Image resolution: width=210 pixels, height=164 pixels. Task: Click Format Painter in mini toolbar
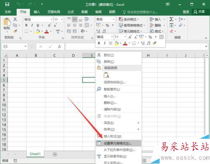tap(155, 43)
